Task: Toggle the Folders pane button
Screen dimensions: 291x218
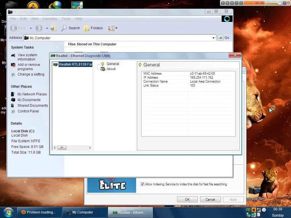Action: [93, 28]
